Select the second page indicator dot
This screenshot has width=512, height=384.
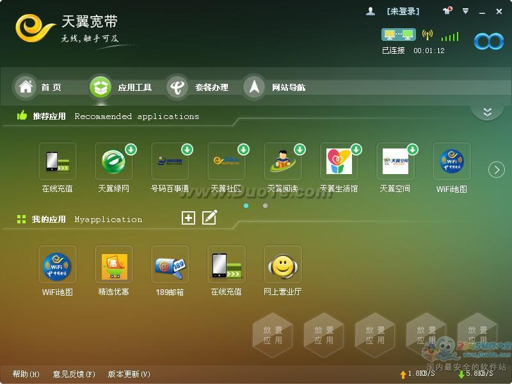tap(266, 205)
